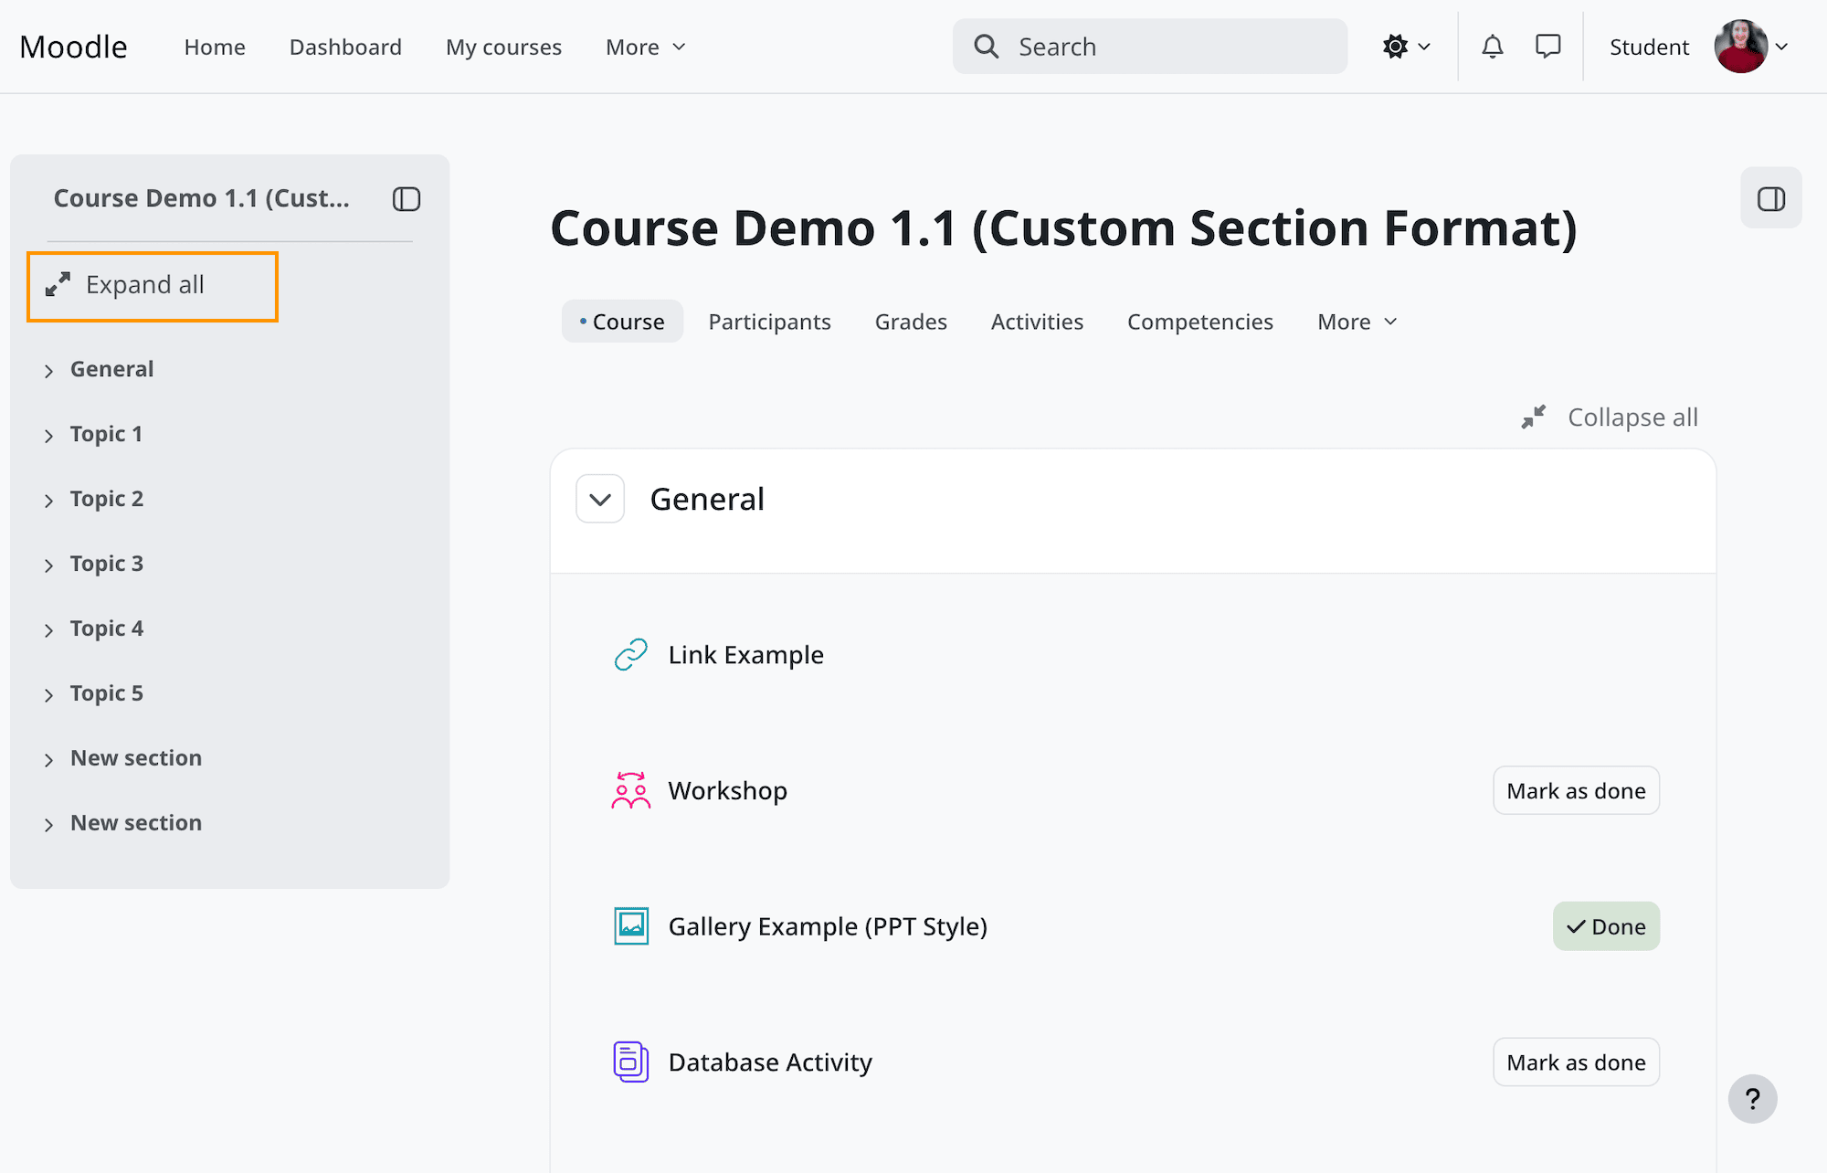Open the More dropdown in course tabs
This screenshot has width=1827, height=1173.
coord(1357,322)
